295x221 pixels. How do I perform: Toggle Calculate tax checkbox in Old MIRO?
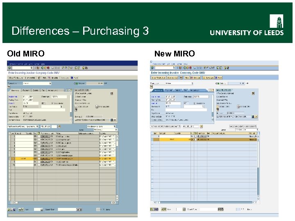point(52,104)
